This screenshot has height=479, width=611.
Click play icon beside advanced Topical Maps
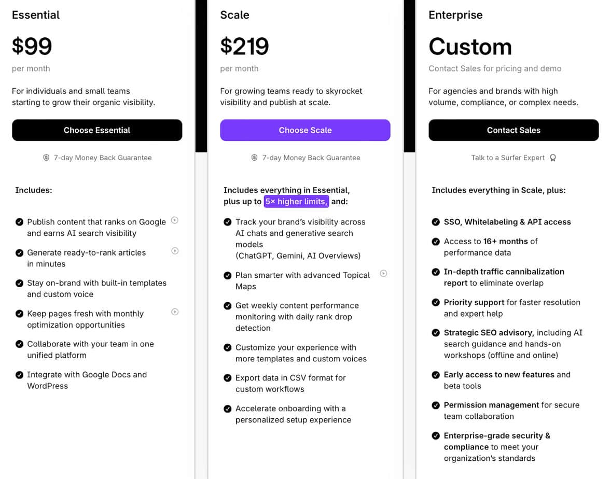pyautogui.click(x=383, y=273)
